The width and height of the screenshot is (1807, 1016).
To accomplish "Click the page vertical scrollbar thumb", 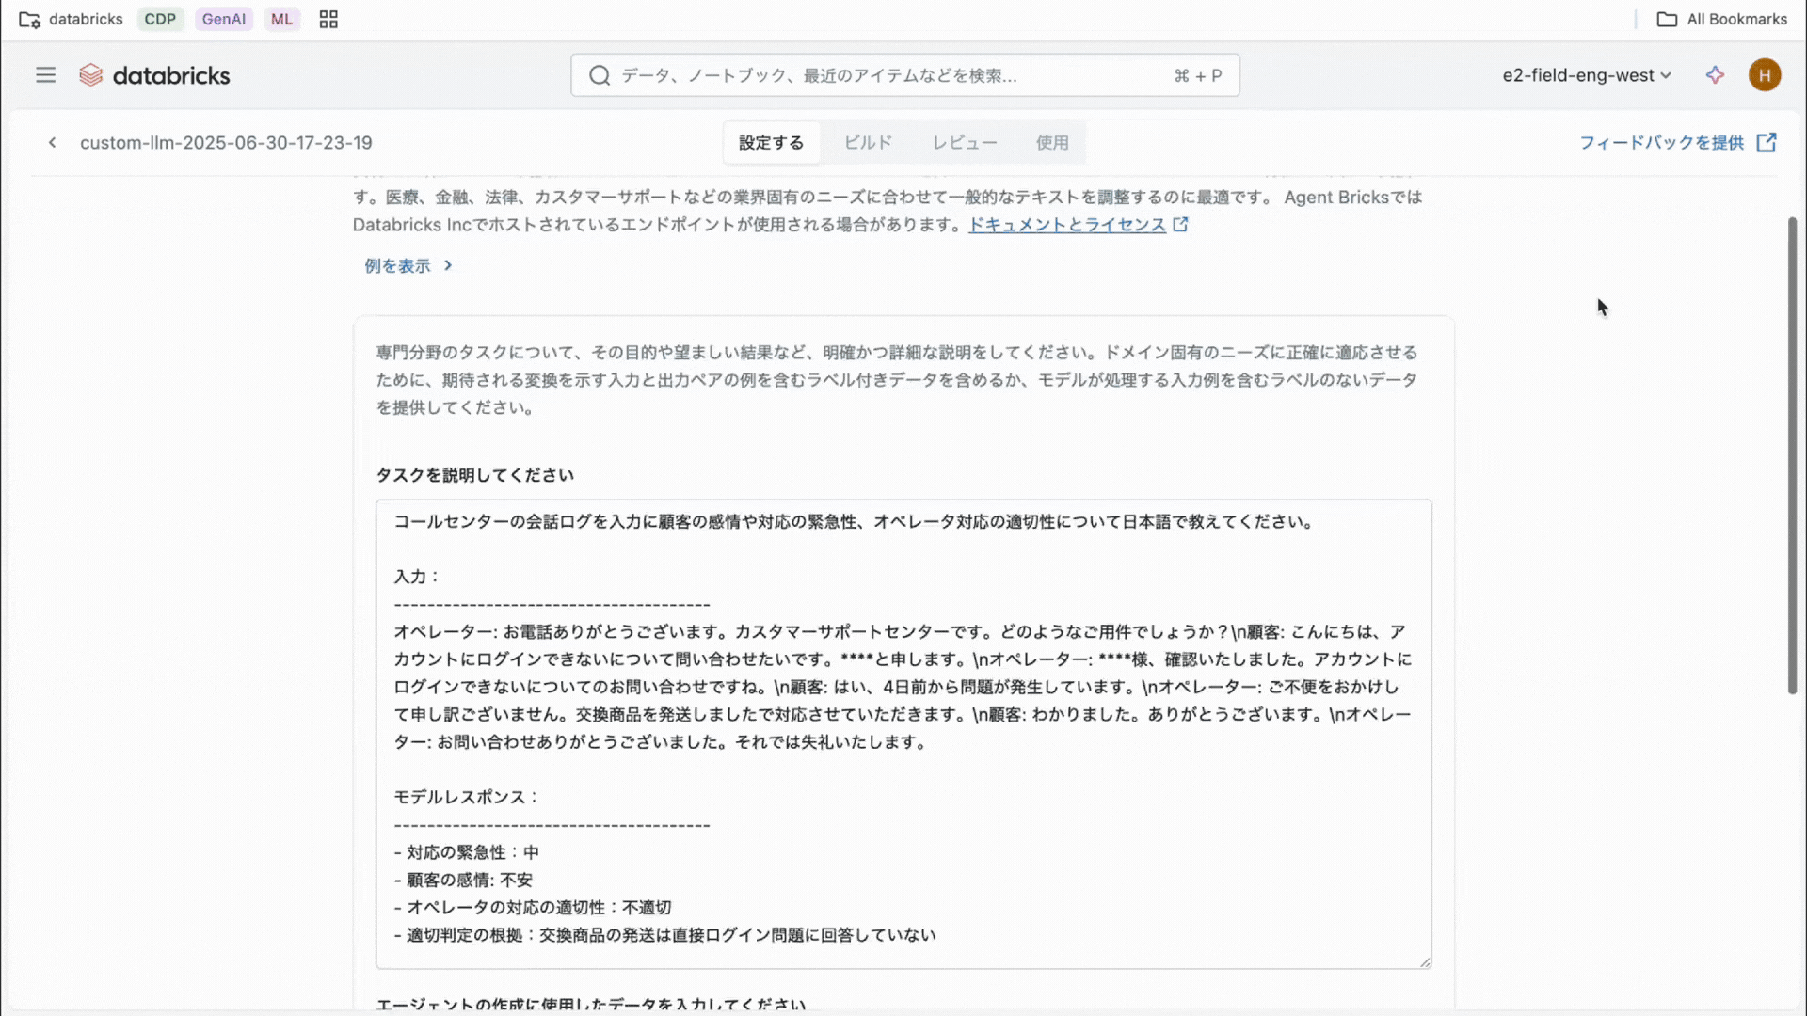I will [1792, 456].
